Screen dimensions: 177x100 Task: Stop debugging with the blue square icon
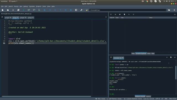(71, 10)
